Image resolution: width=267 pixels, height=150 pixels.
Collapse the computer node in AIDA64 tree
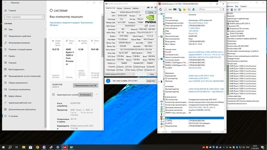(159, 14)
